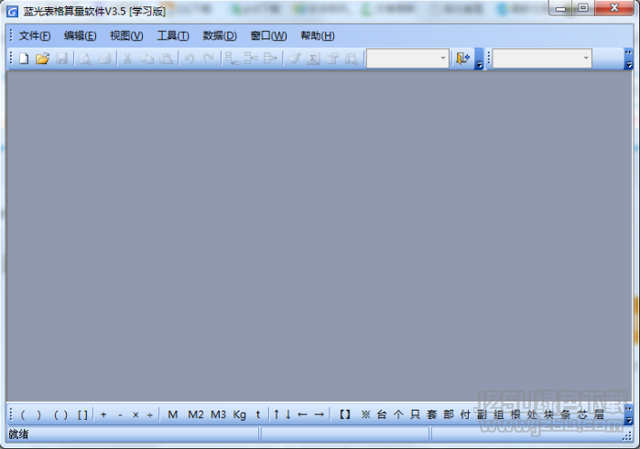The image size is (640, 449).
Task: Insert the left parenthesis symbol
Action: (x=23, y=415)
